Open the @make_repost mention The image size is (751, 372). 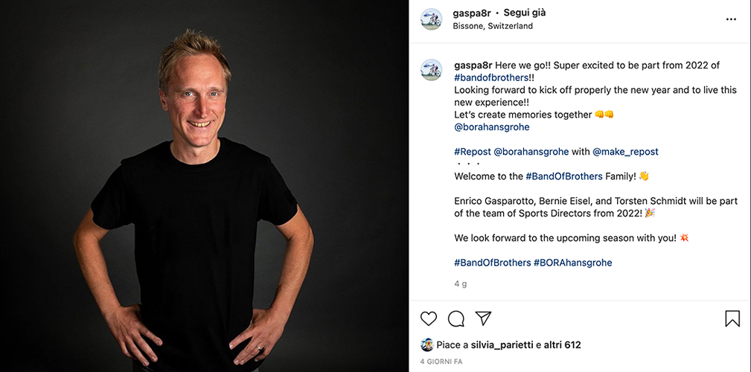625,152
